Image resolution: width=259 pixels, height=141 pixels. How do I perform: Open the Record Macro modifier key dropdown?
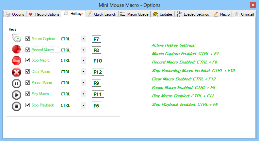83,50
